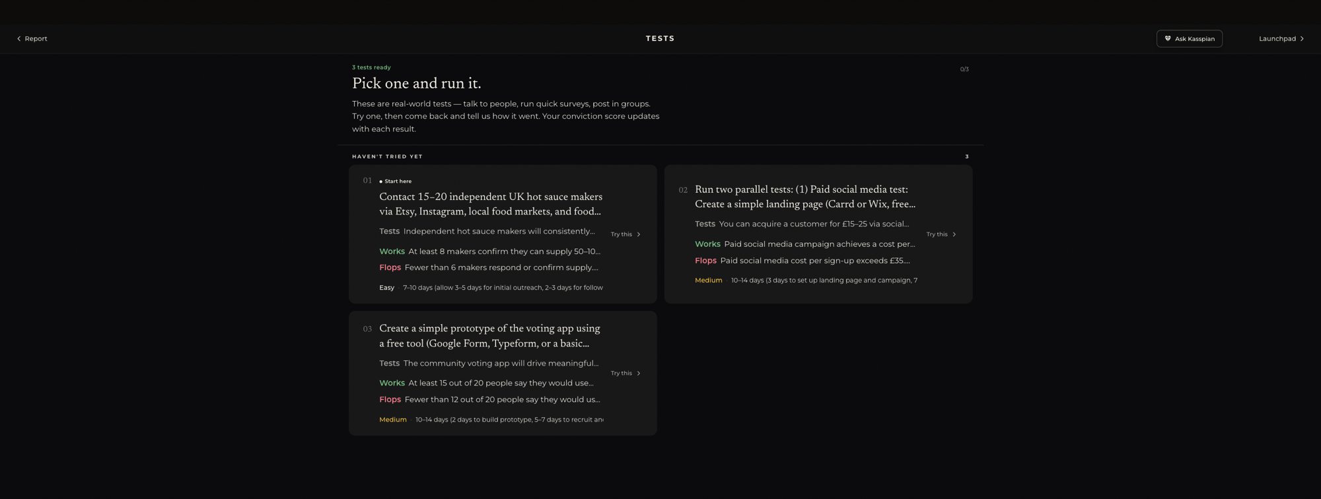Viewport: 1321px width, 499px height.
Task: Click the Easy difficulty label on test 01
Action: pos(386,288)
